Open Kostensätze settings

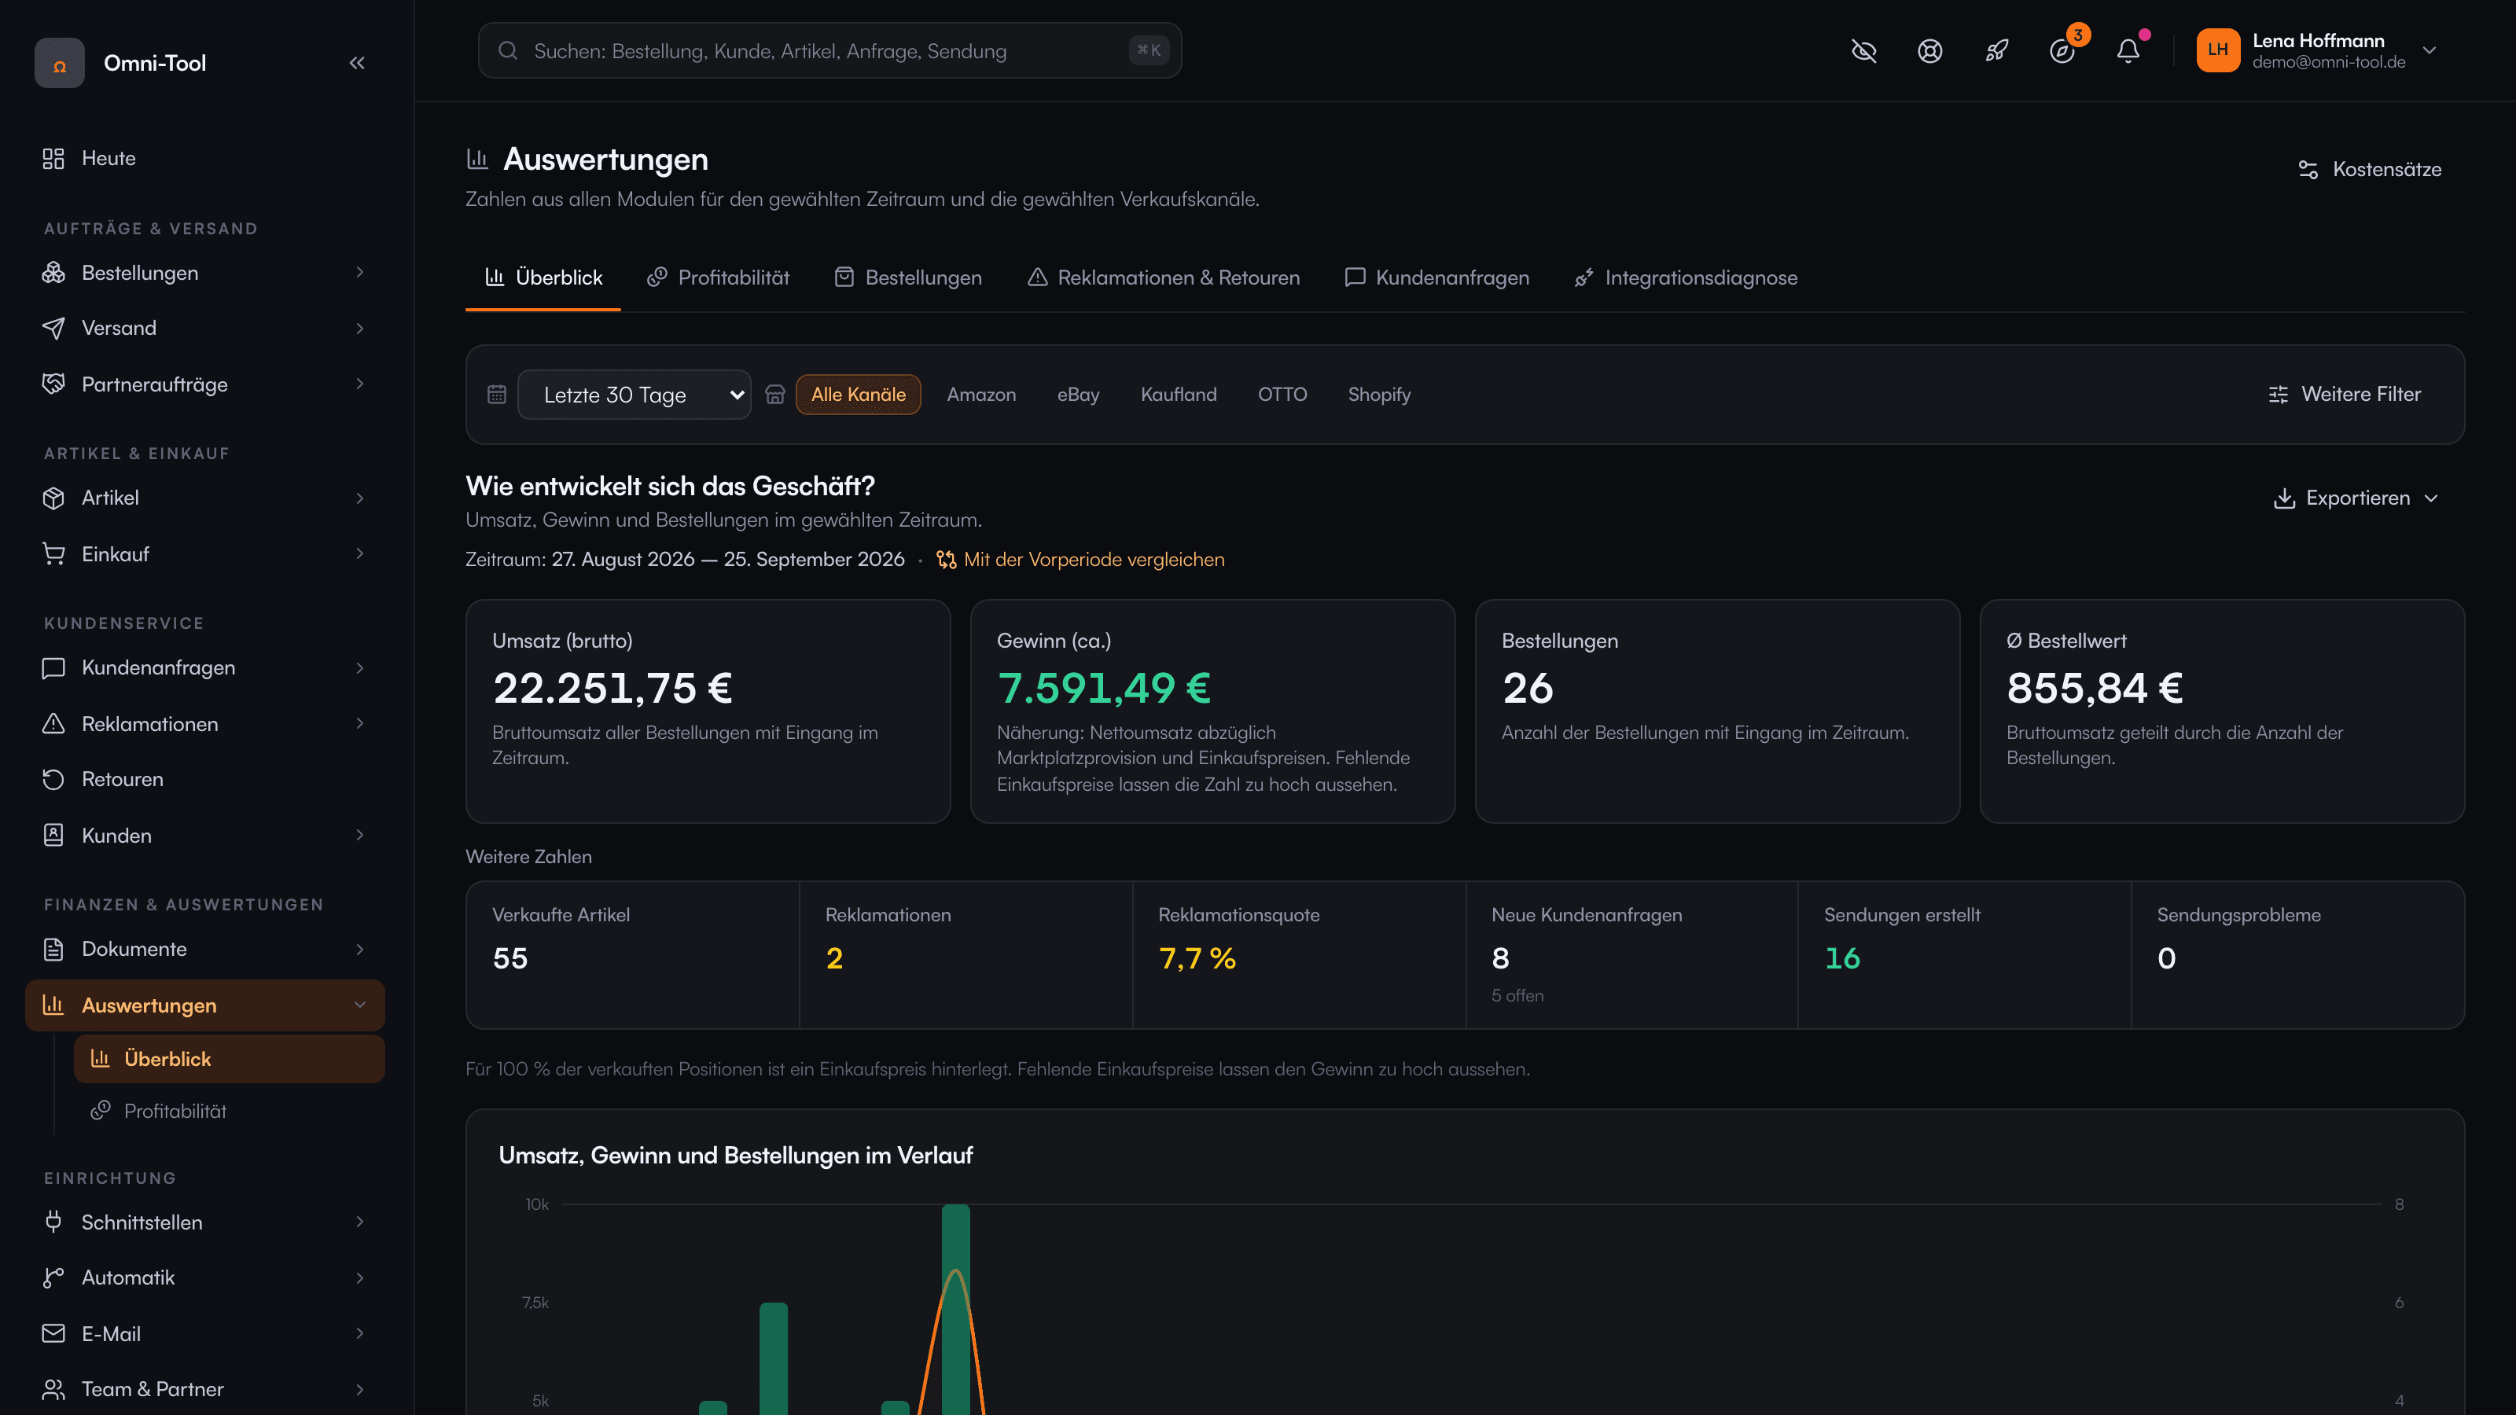(2370, 169)
